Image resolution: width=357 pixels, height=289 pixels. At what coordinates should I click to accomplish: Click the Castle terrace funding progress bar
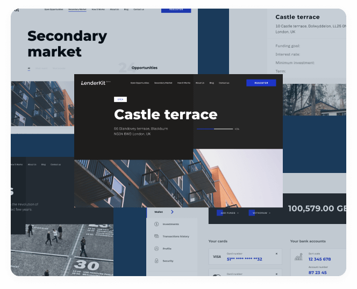[x=215, y=129]
